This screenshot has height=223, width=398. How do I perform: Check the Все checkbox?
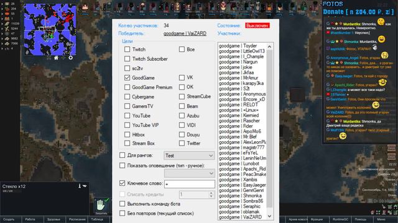pos(182,50)
